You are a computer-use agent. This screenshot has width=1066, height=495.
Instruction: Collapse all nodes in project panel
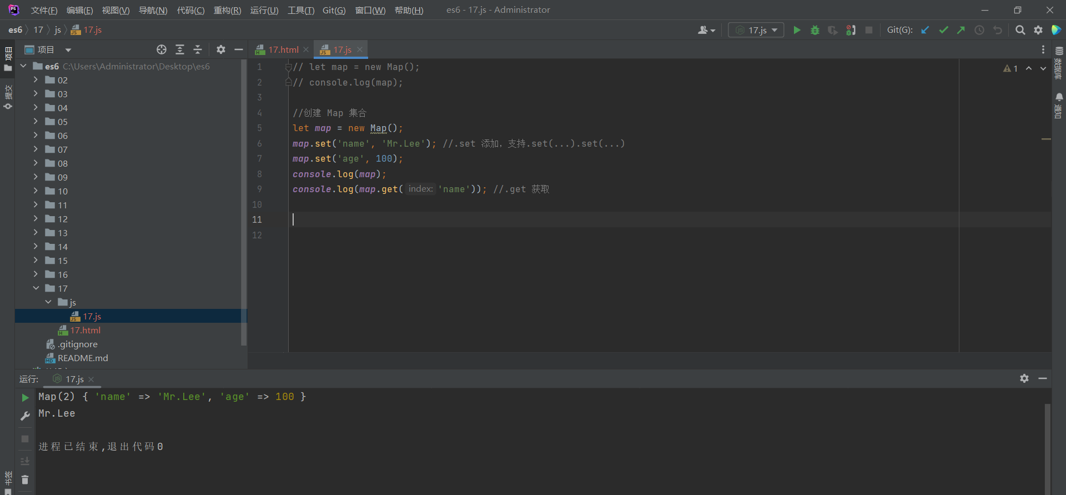[x=198, y=49]
